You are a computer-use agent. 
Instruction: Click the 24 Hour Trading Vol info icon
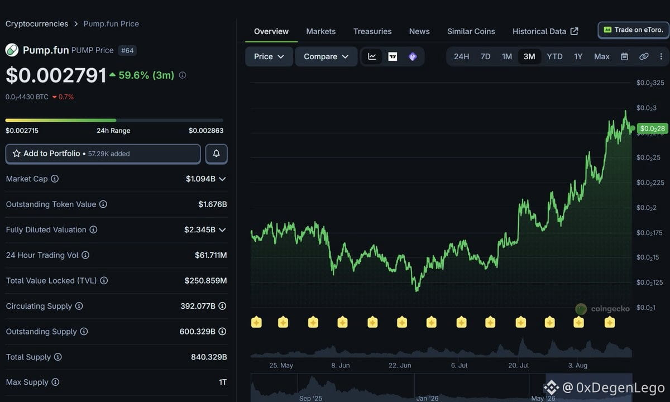pyautogui.click(x=85, y=255)
